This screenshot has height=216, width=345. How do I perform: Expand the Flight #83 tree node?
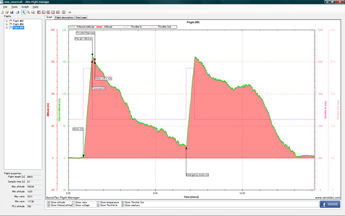(6, 21)
